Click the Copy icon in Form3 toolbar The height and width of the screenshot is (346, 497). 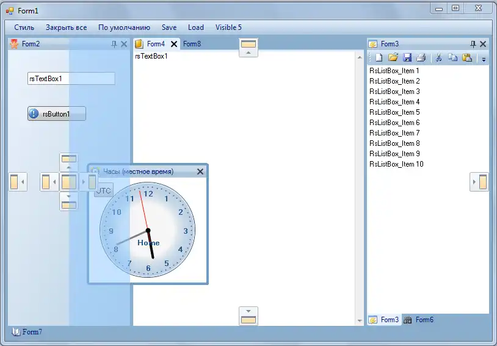(452, 57)
